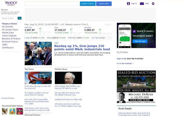Click the Get the app button
This screenshot has height=117, width=187.
pos(140,41)
